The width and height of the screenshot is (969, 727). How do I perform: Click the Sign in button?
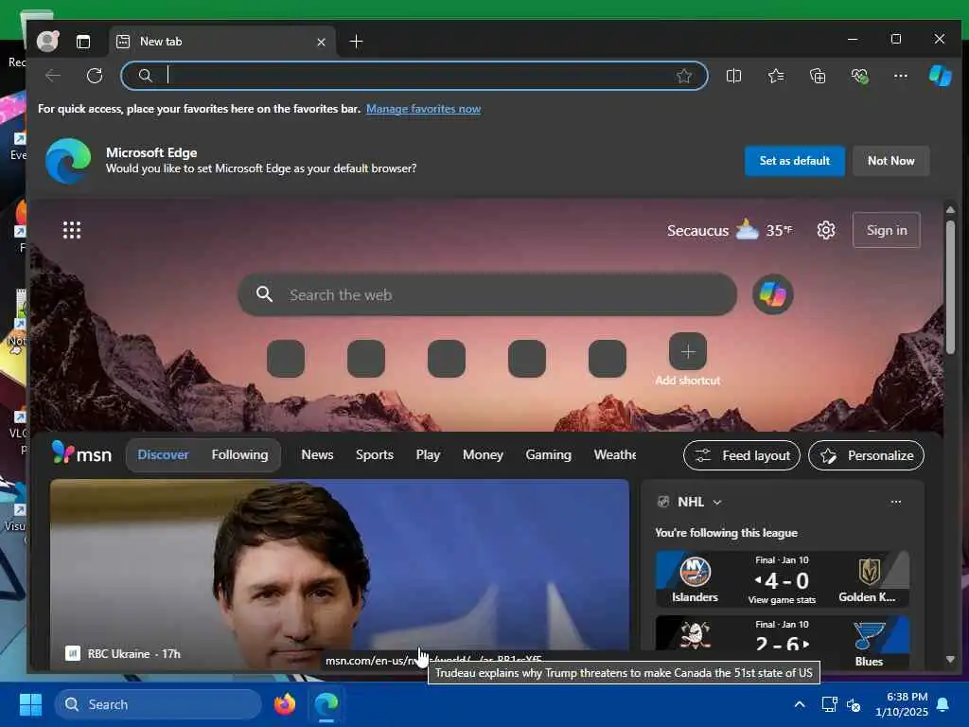(x=886, y=230)
